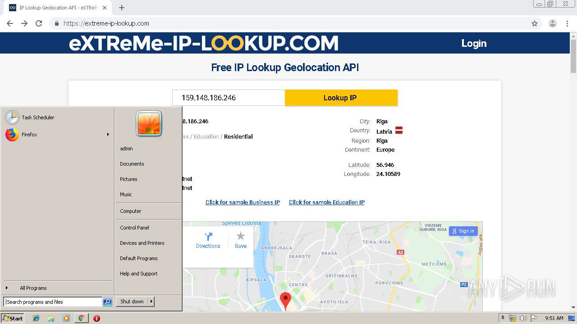The image size is (577, 324).
Task: Click the Chrome forward arrow
Action: [x=24, y=23]
